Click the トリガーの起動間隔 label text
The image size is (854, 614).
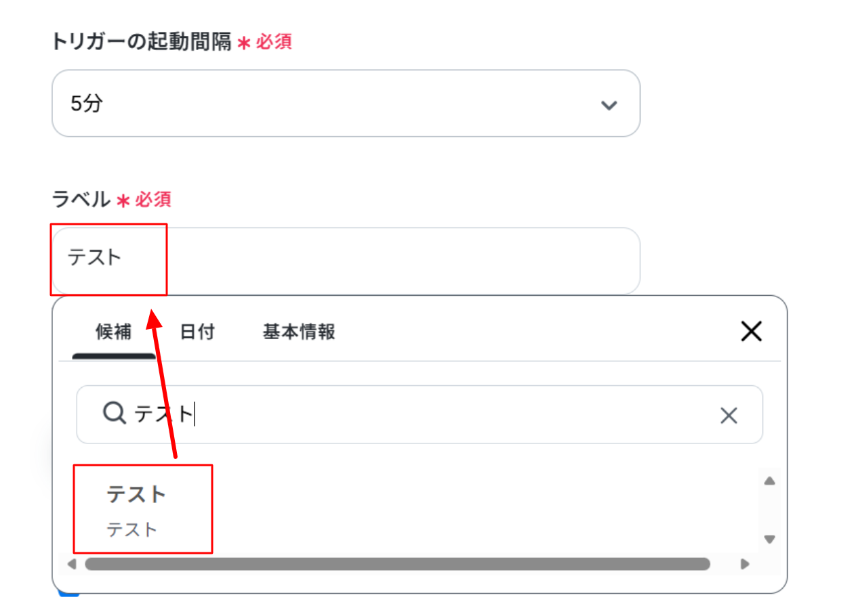142,43
